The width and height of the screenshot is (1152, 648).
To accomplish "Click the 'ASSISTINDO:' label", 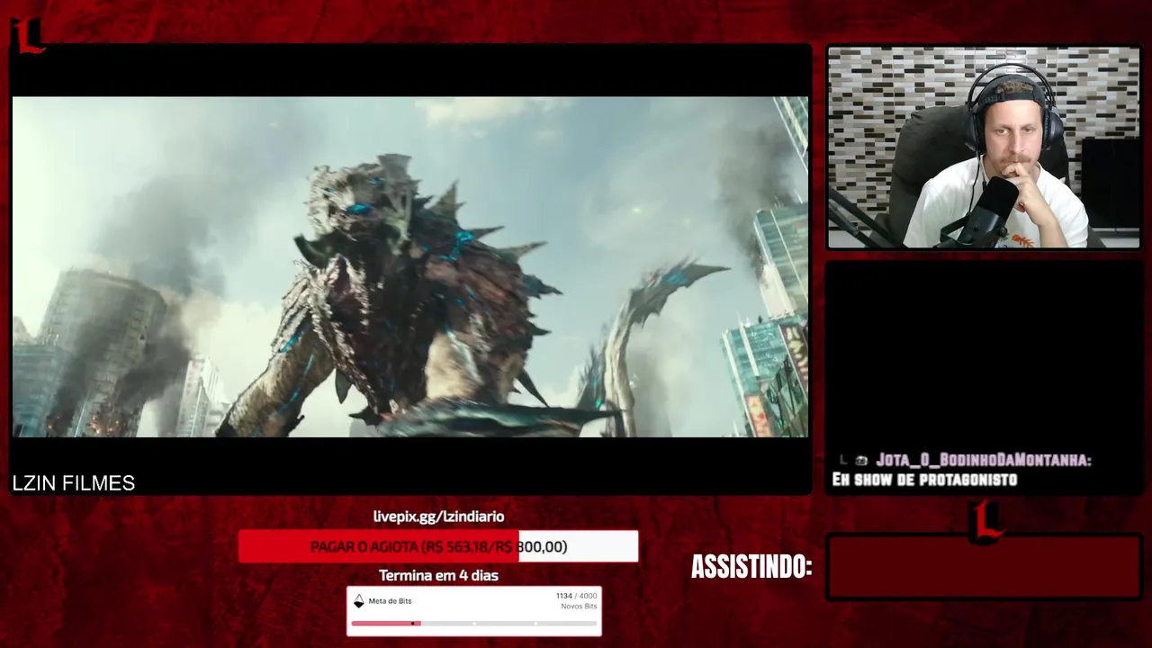I will (x=751, y=567).
